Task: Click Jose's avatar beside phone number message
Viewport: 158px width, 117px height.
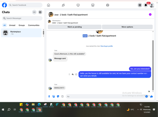Action: [x=50, y=88]
